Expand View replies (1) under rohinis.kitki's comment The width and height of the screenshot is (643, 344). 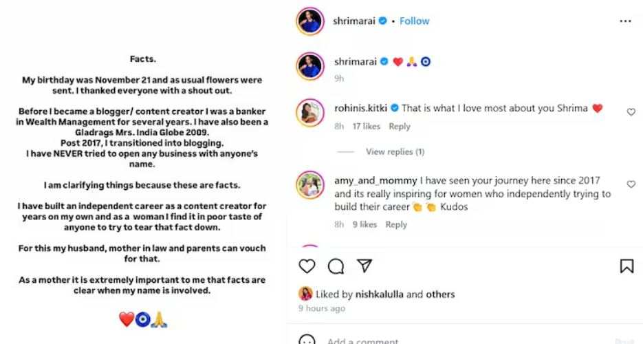[395, 151]
